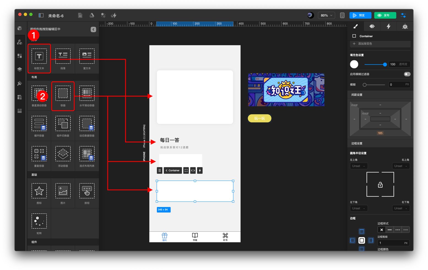Select the 段落 paragraph component
Viewport: 428px width, 270px height.
click(x=63, y=59)
